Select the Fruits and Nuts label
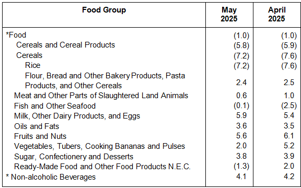 point(40,136)
